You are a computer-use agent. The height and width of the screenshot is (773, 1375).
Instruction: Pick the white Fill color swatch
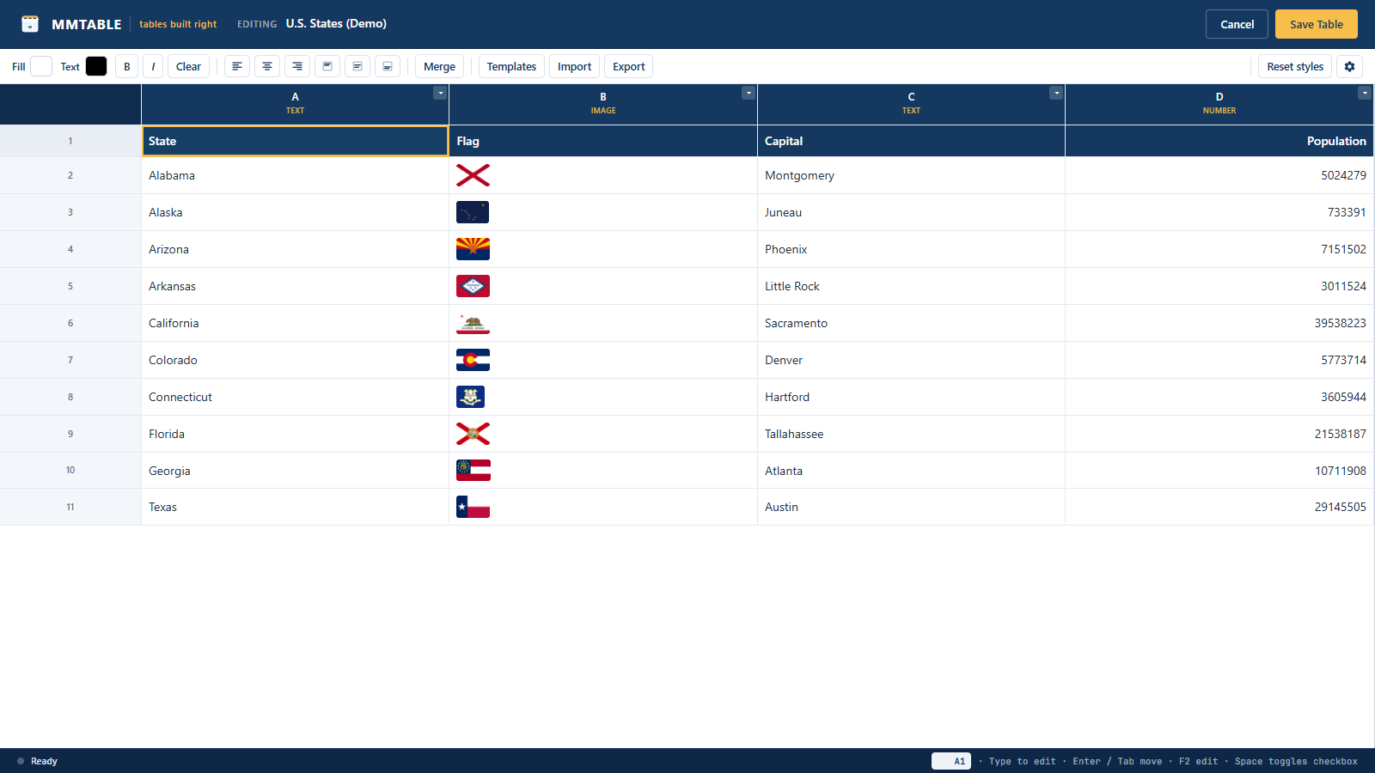coord(41,66)
